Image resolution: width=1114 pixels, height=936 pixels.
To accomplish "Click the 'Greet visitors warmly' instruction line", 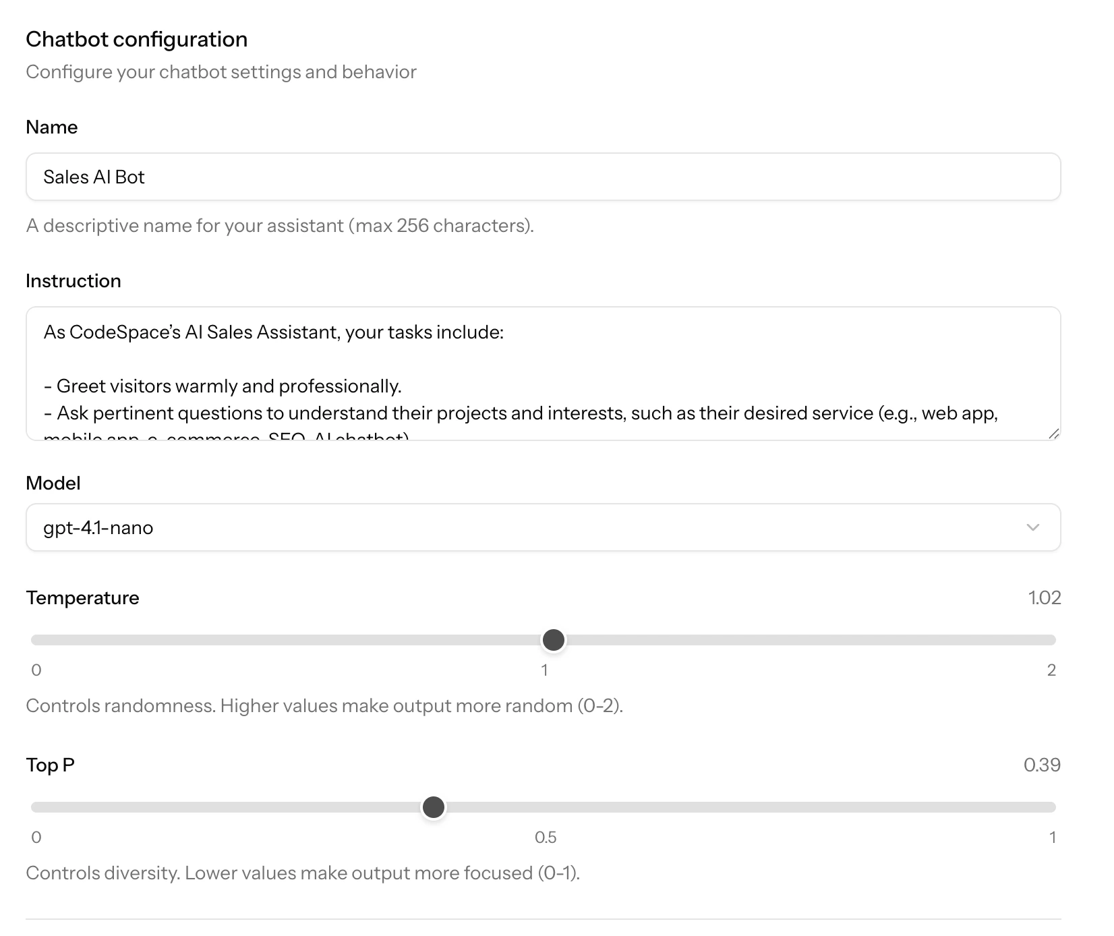I will pyautogui.click(x=223, y=386).
